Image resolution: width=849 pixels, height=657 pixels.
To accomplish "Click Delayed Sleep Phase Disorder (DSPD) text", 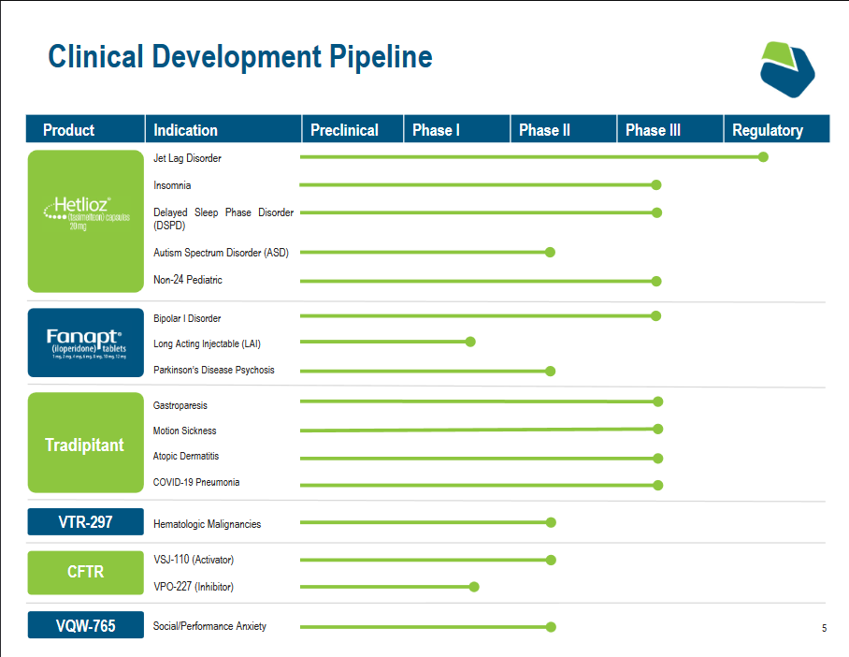I will pyautogui.click(x=223, y=218).
